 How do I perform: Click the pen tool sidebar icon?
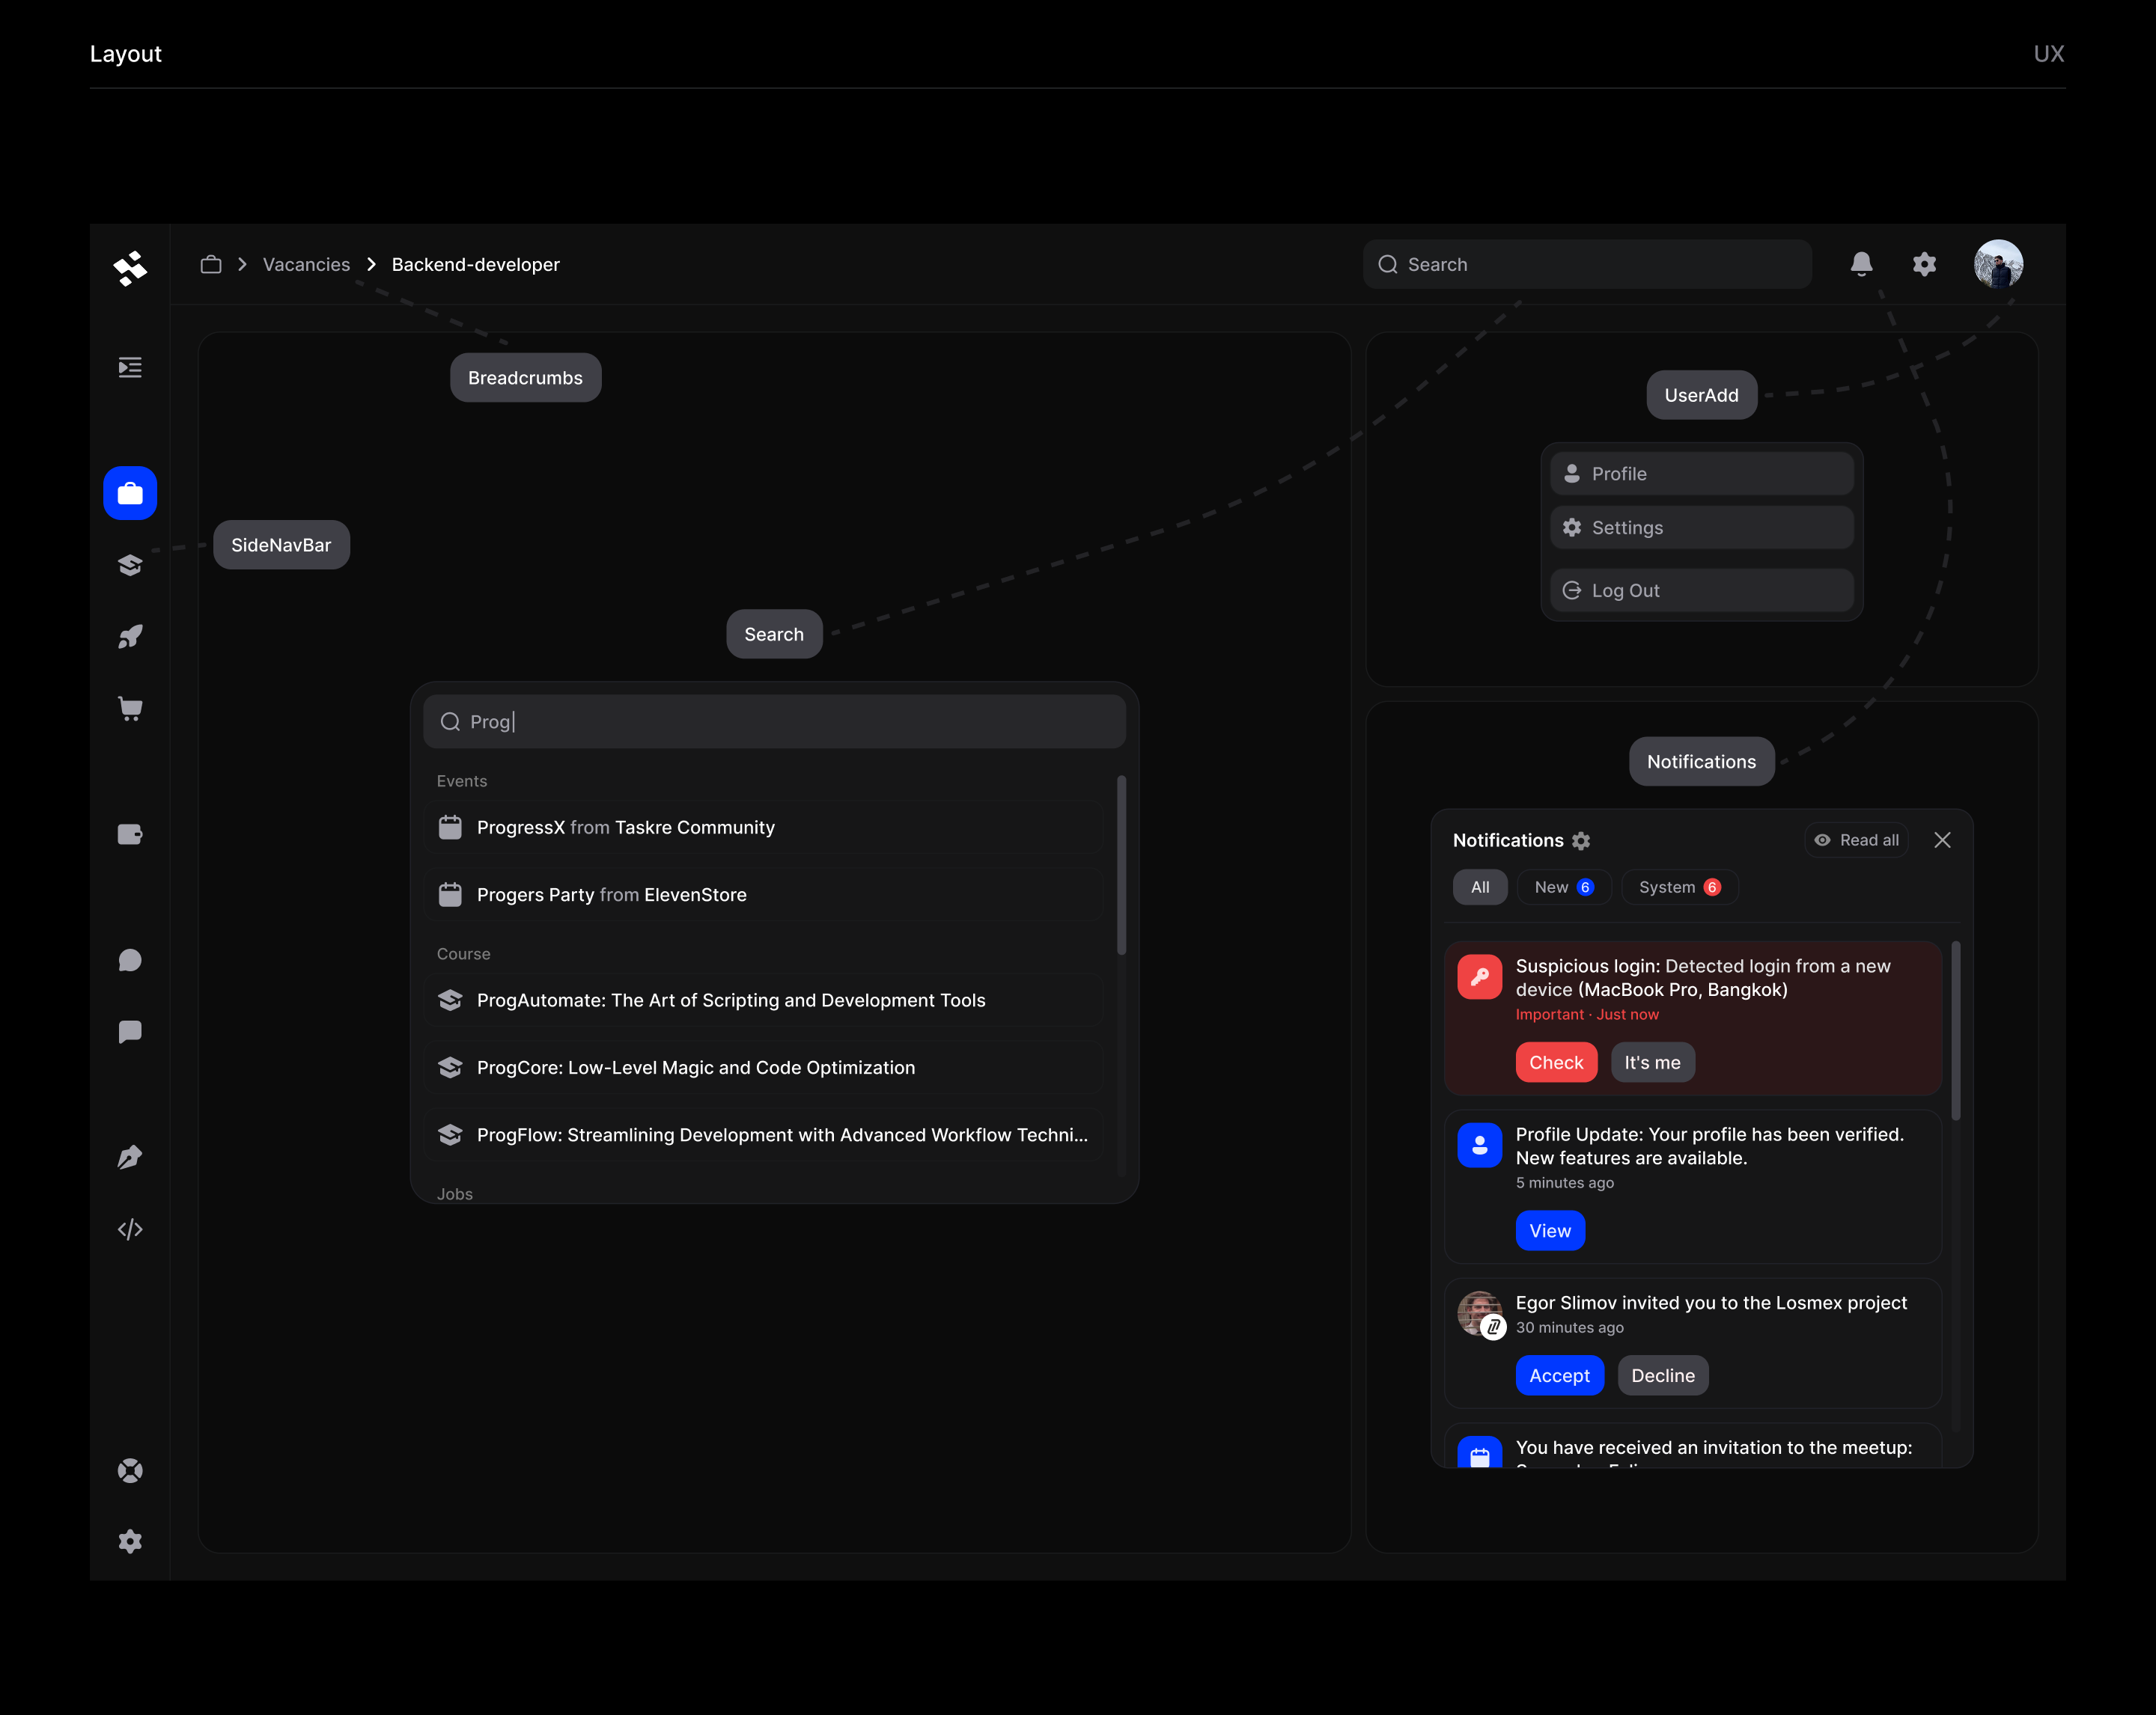(x=130, y=1158)
